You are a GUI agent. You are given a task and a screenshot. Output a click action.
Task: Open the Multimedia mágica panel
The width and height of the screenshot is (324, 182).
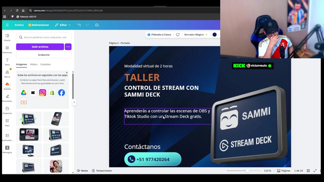click(7, 137)
